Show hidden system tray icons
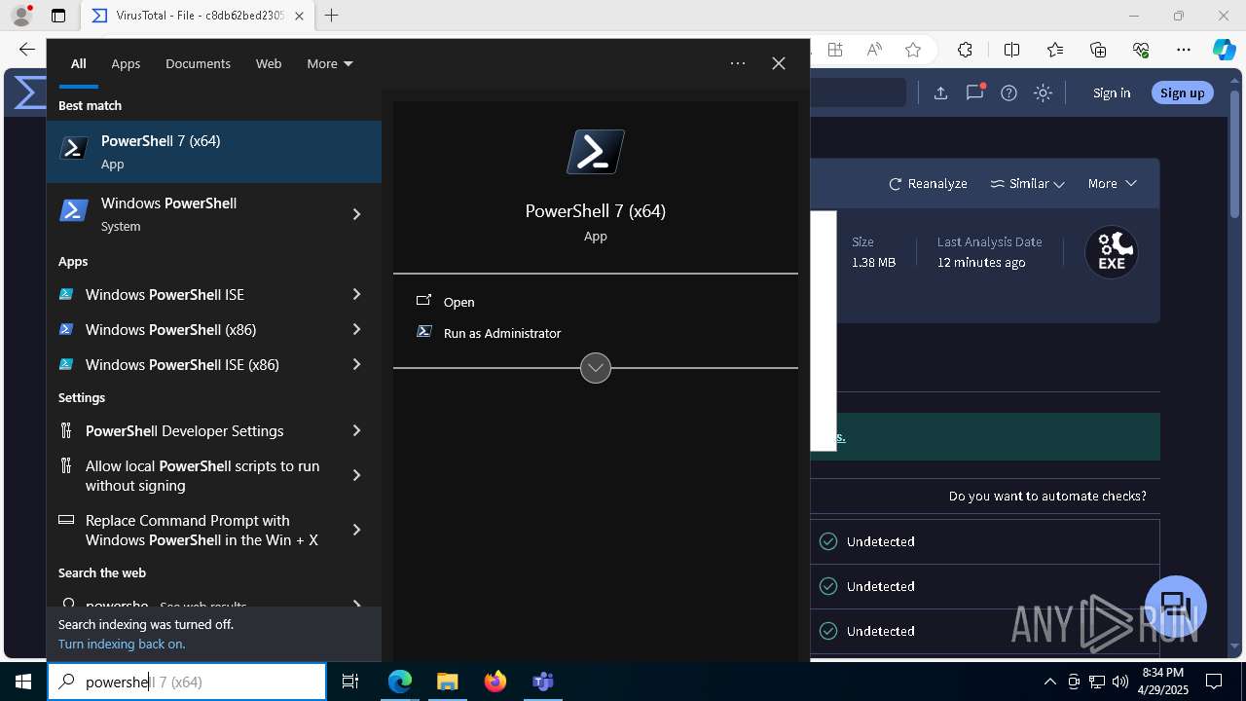 coord(1049,682)
